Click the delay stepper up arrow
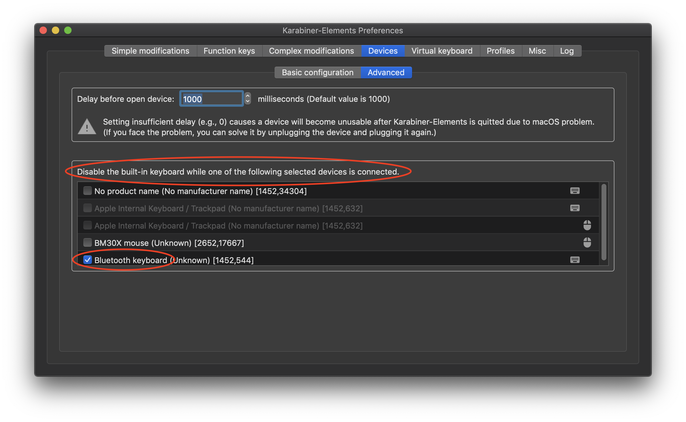Viewport: 686px width, 422px height. point(247,96)
